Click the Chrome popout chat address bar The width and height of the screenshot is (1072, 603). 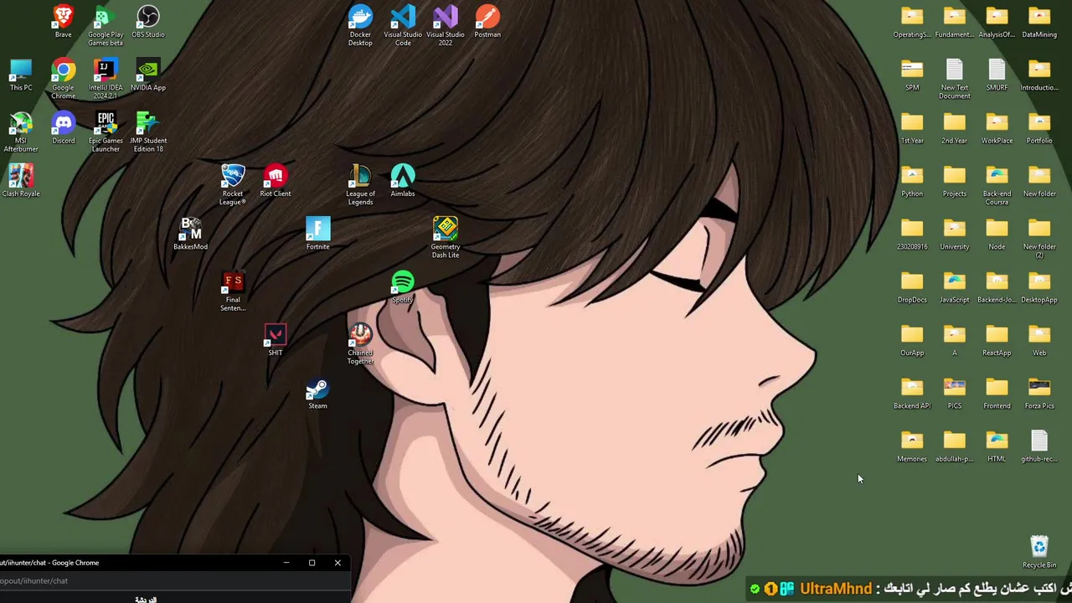pyautogui.click(x=175, y=580)
